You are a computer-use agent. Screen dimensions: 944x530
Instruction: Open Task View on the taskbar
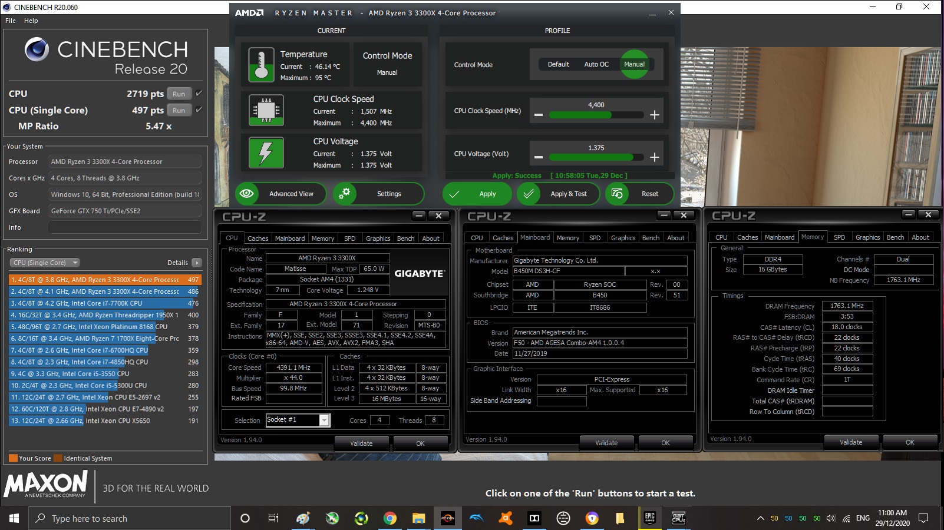(x=273, y=518)
